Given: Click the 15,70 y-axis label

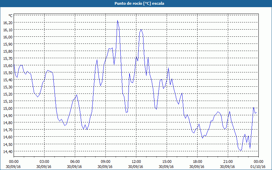Looking at the screenshot, I should [x=8, y=58].
